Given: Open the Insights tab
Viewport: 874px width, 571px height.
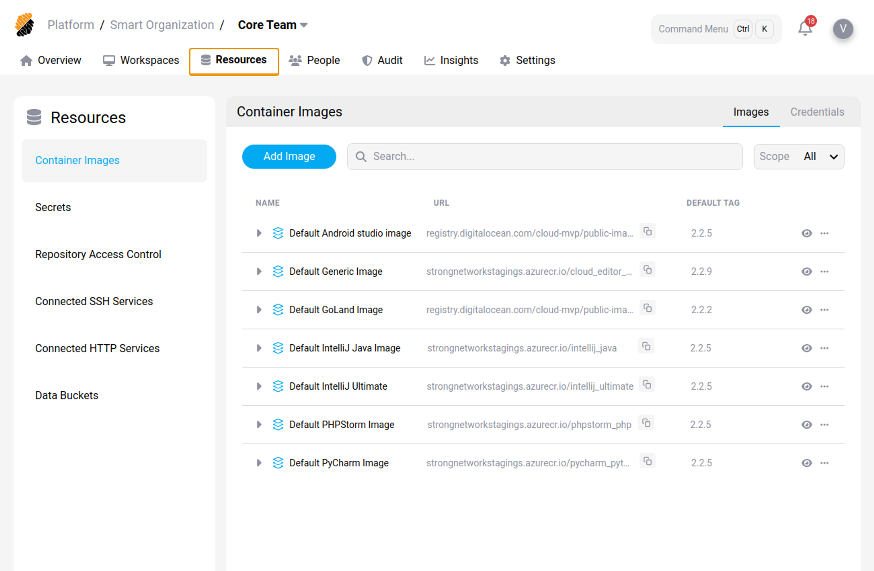Looking at the screenshot, I should click(451, 60).
